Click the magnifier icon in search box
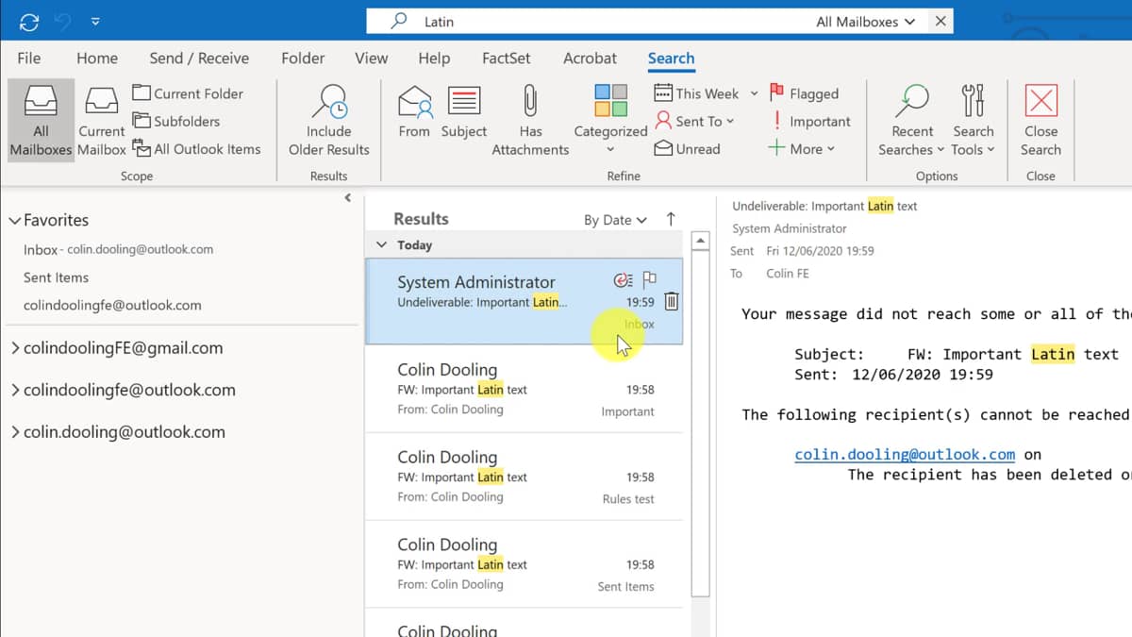Viewport: 1132px width, 637px height. 398,21
